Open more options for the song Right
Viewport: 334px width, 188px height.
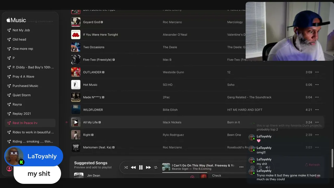(317, 135)
